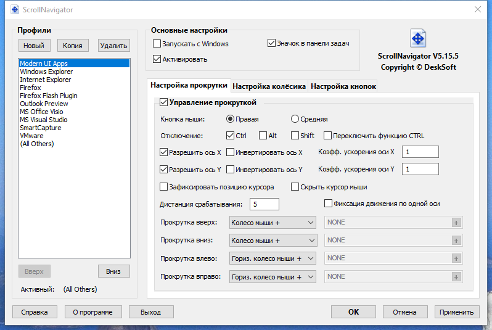Click Новый profile button

(x=34, y=46)
